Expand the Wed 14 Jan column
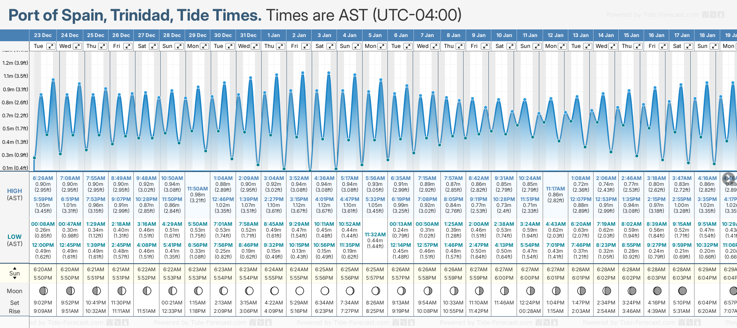 click(x=613, y=46)
